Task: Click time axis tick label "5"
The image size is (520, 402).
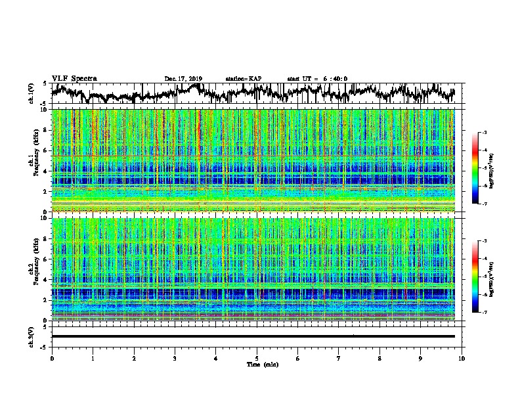Action: click(x=257, y=359)
